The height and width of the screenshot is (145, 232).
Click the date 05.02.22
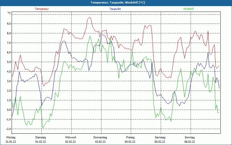[160, 142]
